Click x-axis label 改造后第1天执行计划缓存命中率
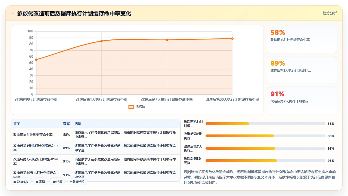Image resolution: width=348 pixels, height=196 pixels. pyautogui.click(x=101, y=100)
